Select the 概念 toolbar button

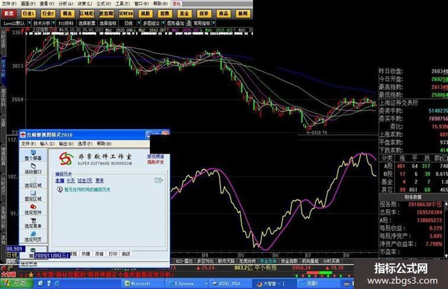click(67, 13)
